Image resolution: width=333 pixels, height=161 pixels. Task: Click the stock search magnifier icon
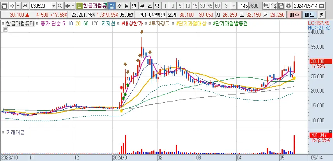tap(60, 6)
